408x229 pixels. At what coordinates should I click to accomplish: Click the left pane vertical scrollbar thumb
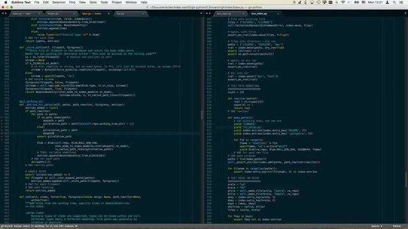(201, 114)
